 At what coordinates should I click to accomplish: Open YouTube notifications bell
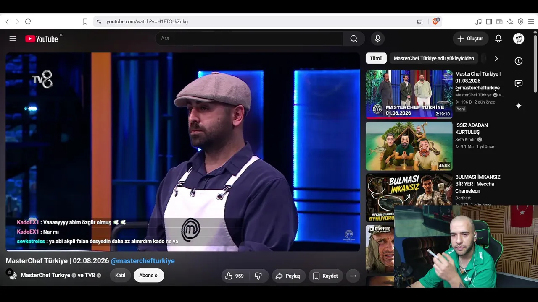point(498,39)
